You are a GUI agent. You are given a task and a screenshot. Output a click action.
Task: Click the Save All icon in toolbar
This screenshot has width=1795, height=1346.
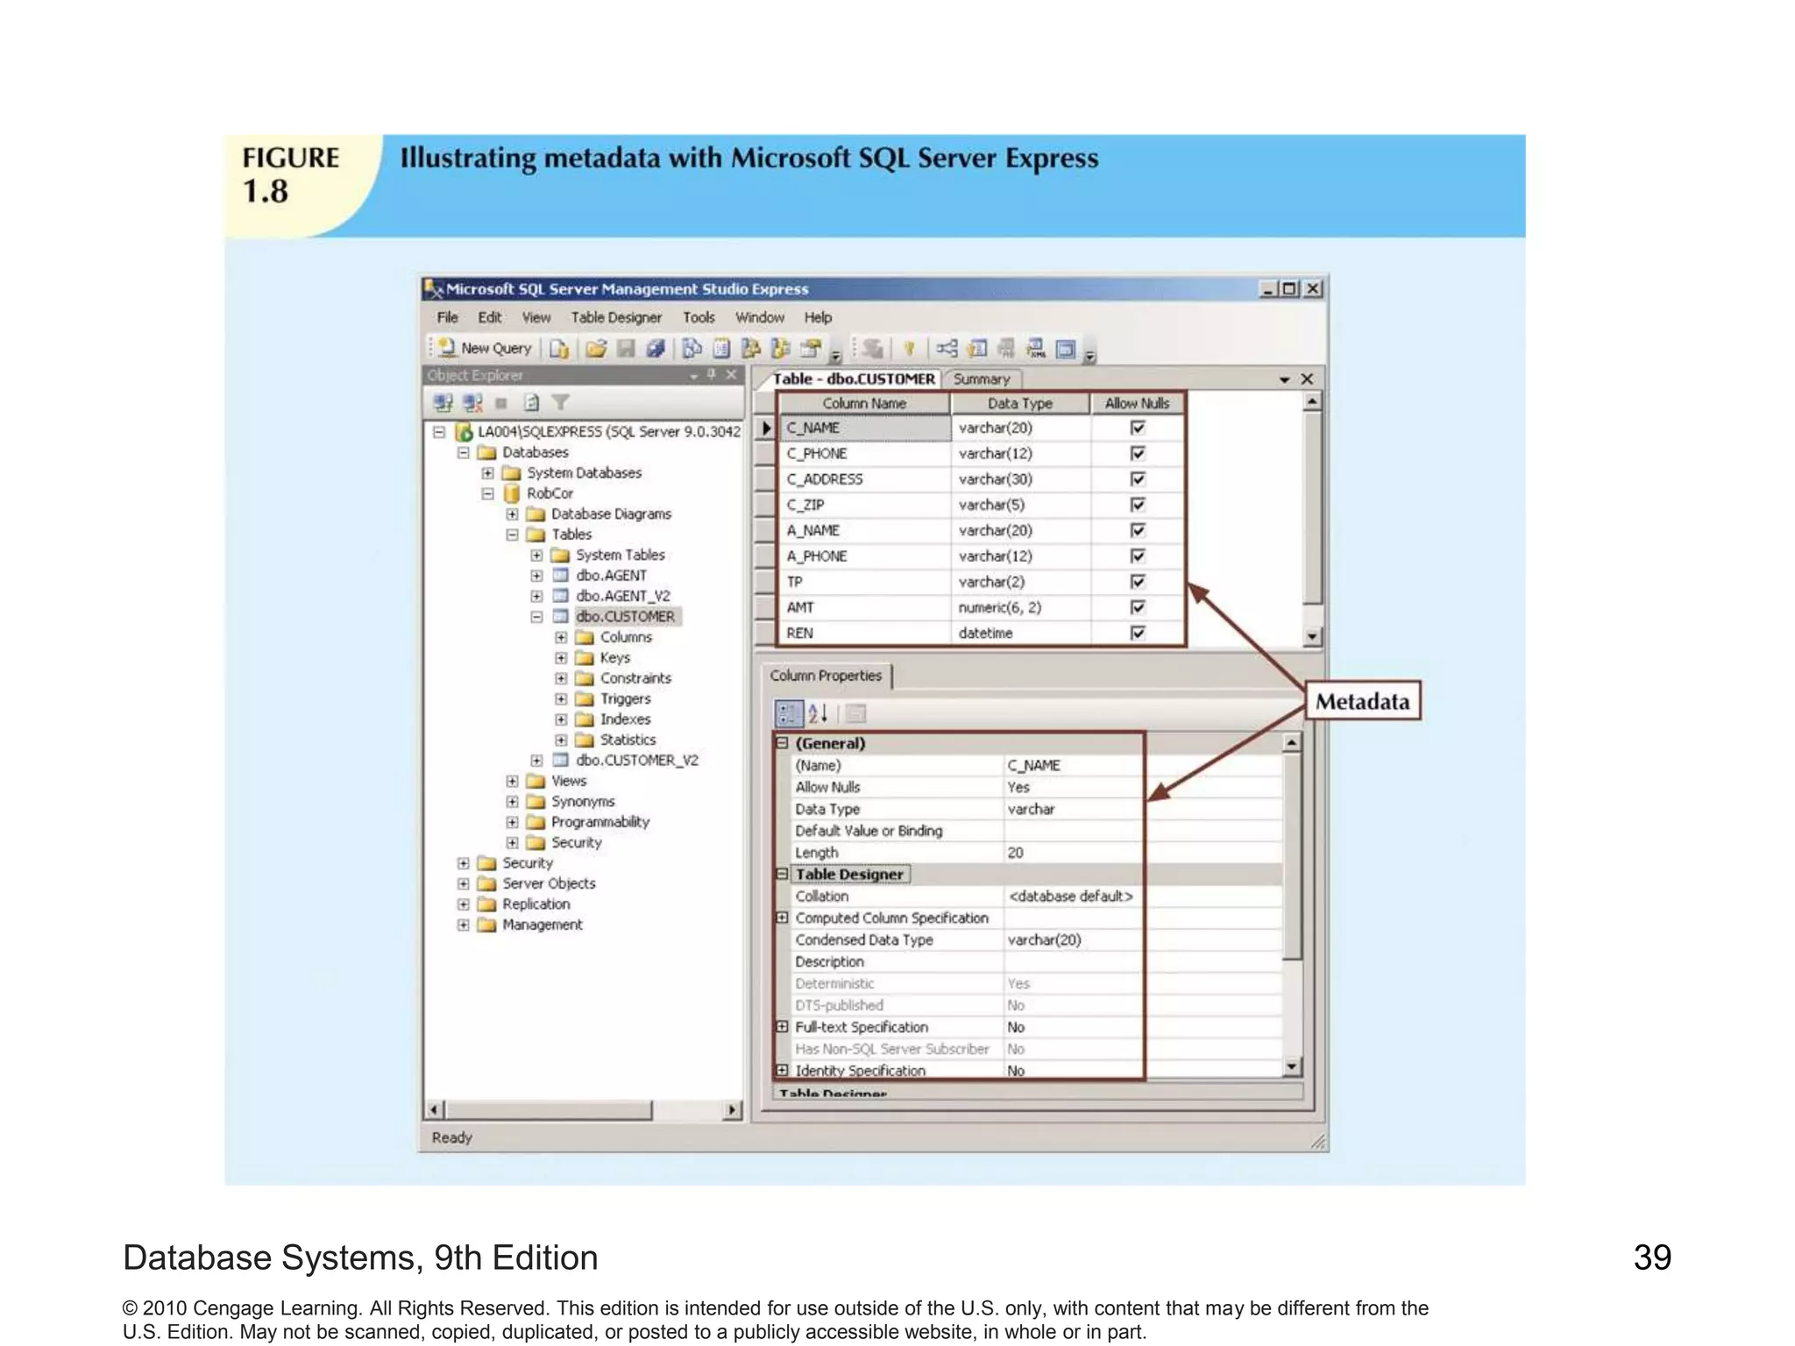655,349
